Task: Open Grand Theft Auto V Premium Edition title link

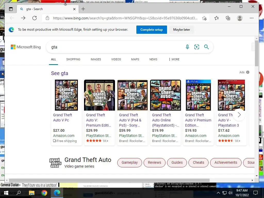Action: point(198,120)
